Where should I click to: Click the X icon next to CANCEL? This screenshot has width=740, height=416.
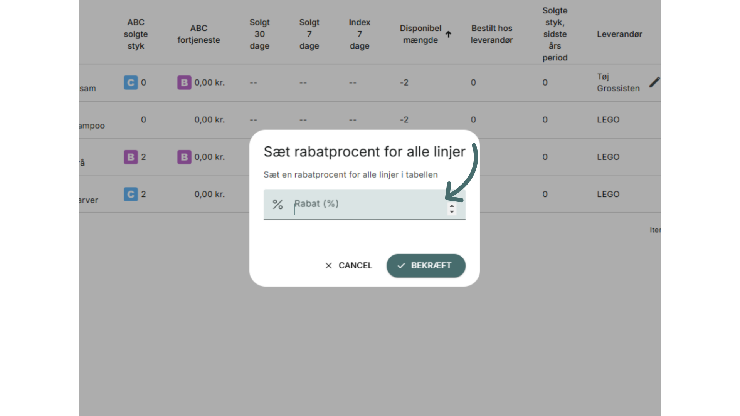tap(328, 265)
